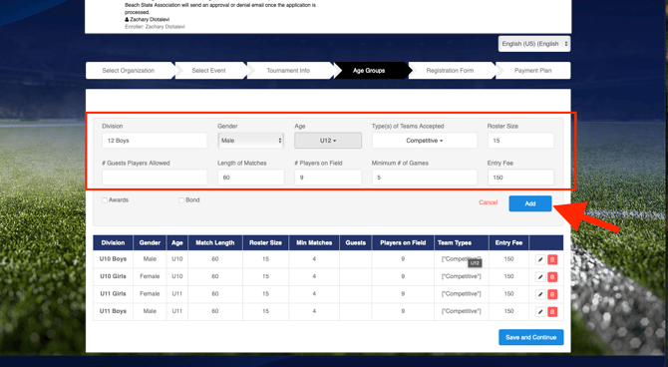Click Female gender in U10 Girls row
Image resolution: width=668 pixels, height=367 pixels.
(x=150, y=276)
